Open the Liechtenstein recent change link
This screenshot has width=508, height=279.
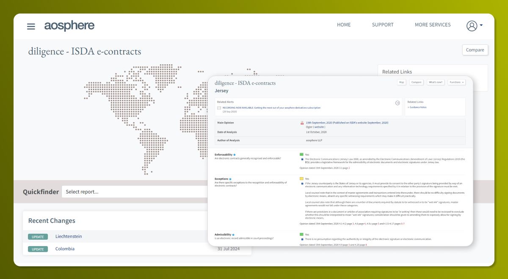click(69, 236)
